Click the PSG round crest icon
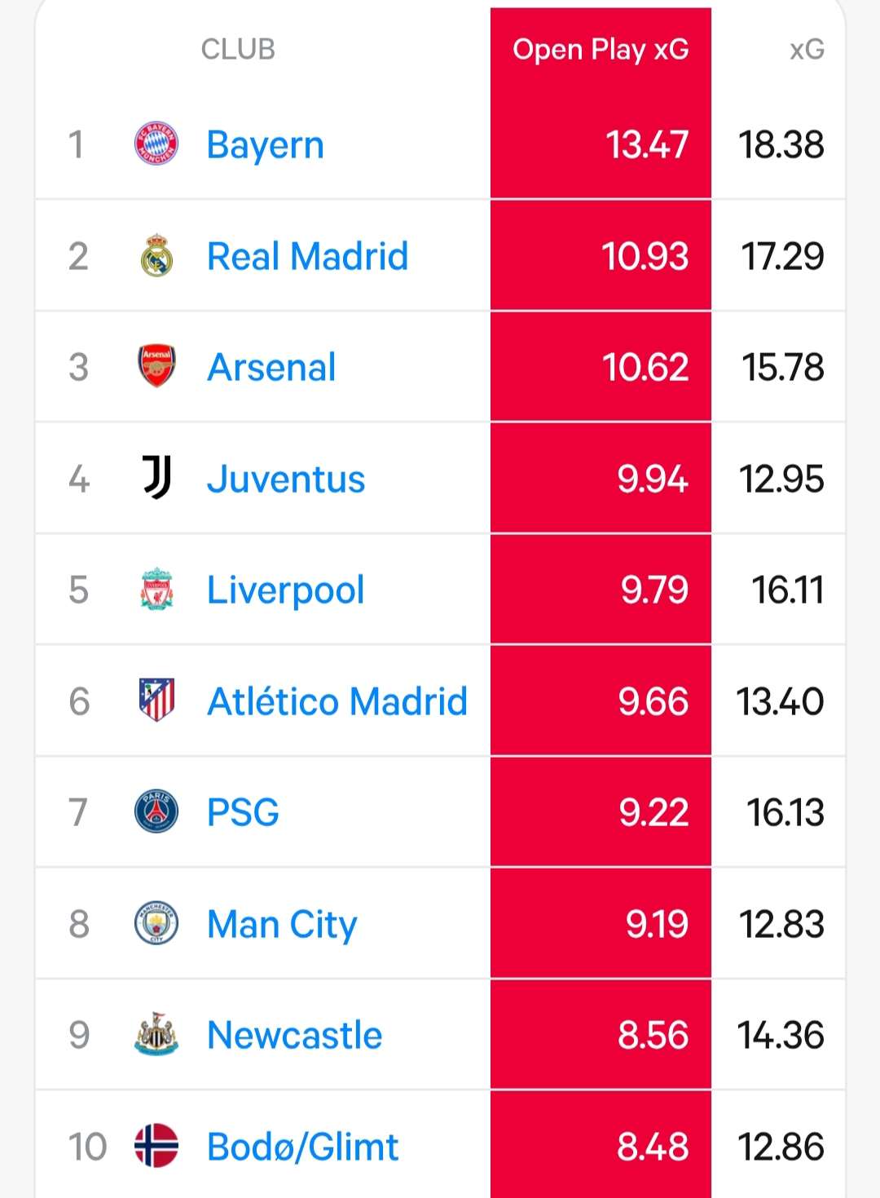This screenshot has width=880, height=1198. (x=156, y=812)
